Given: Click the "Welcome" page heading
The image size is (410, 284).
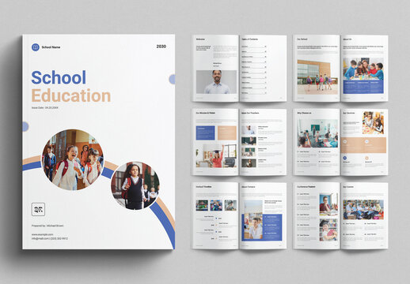Looking at the screenshot, I should [200, 39].
